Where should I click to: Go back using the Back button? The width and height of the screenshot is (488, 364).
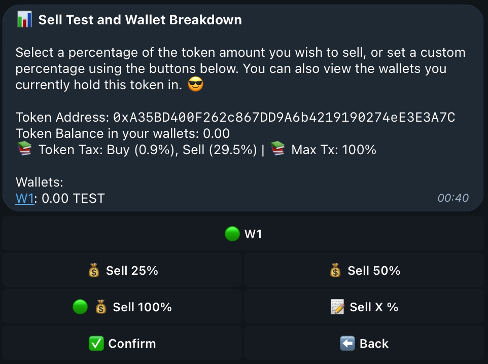pyautogui.click(x=364, y=344)
